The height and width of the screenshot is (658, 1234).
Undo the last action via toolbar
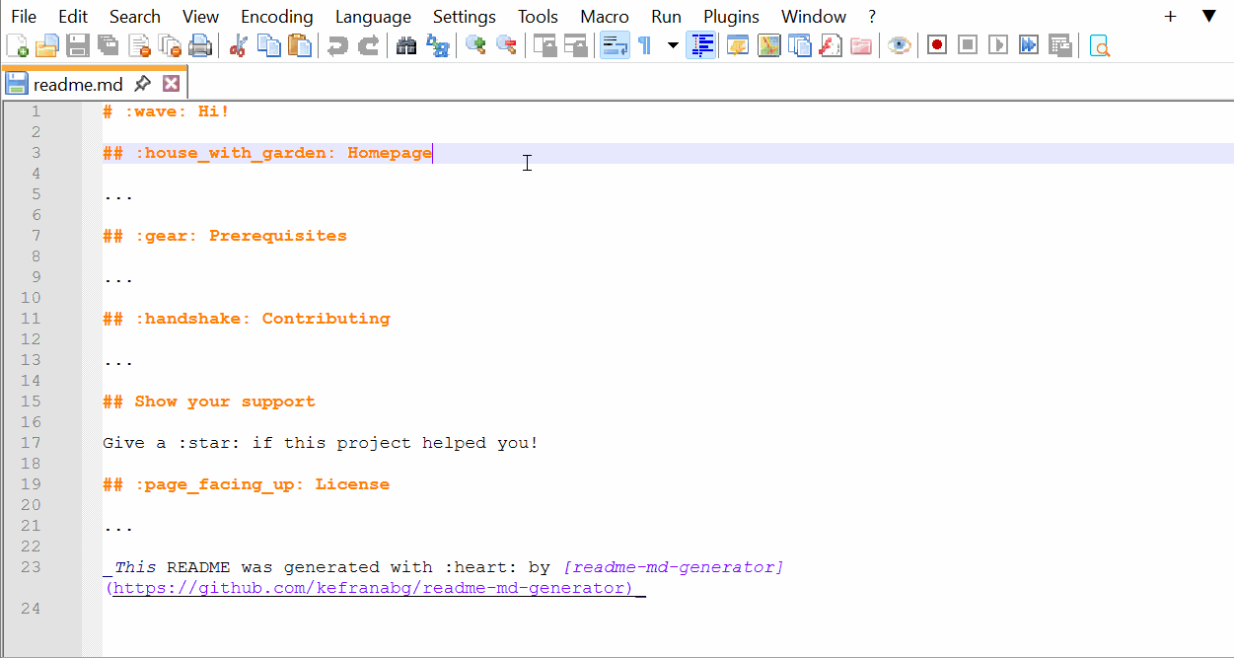(337, 44)
